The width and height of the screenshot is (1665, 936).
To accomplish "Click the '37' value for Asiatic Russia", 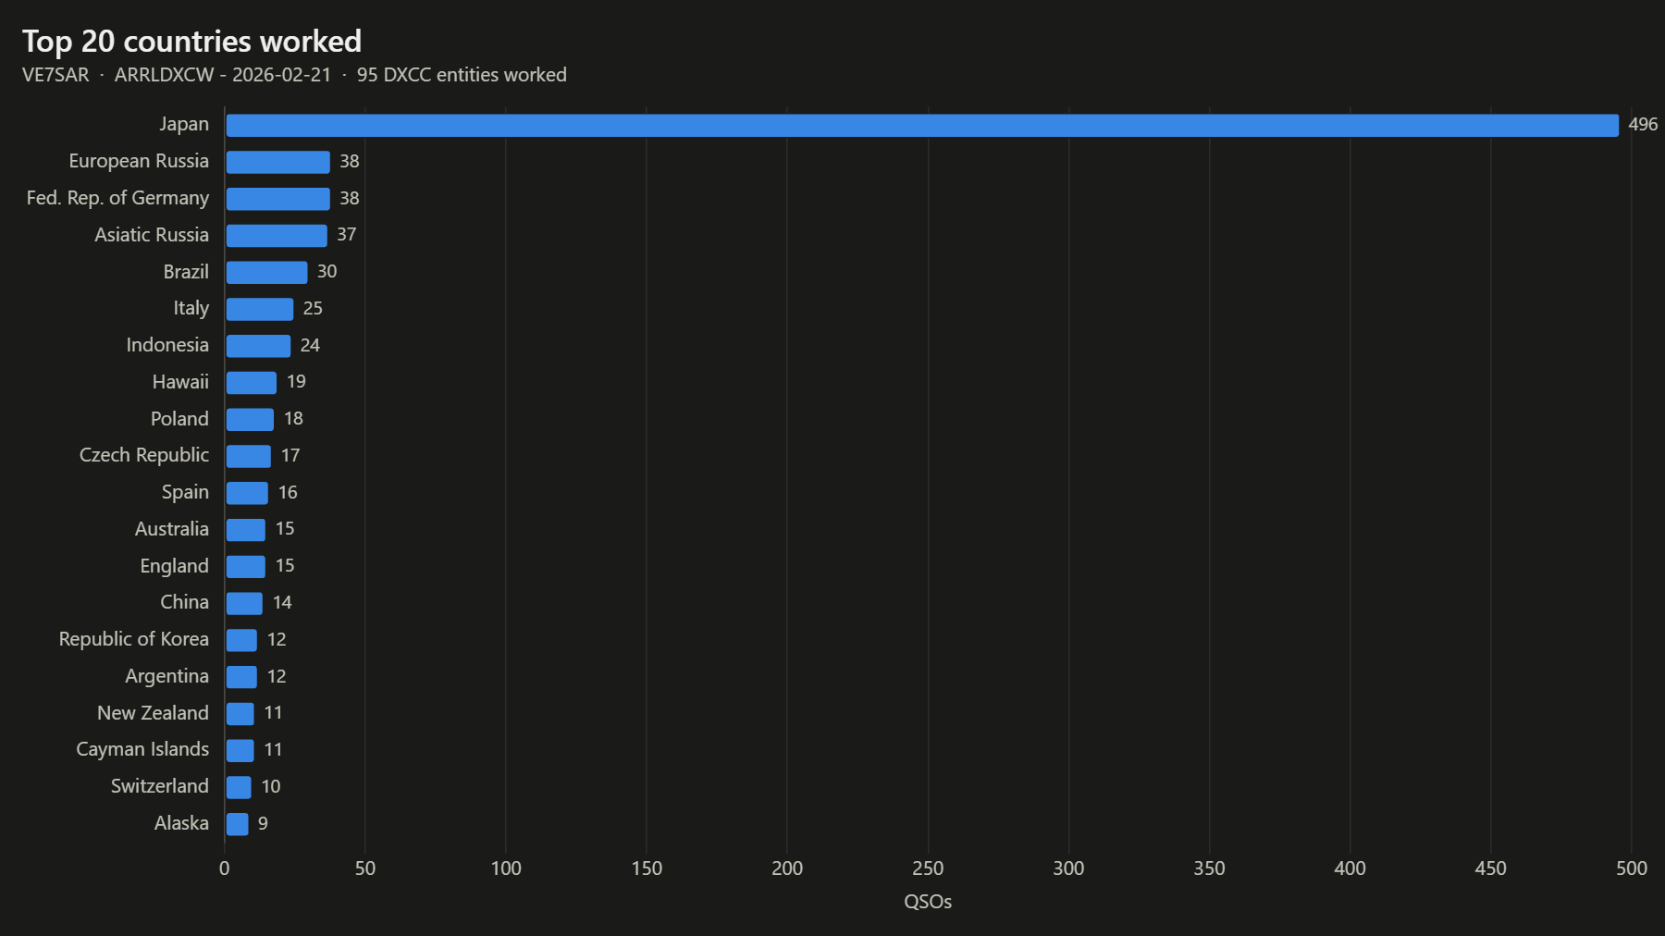I will pyautogui.click(x=346, y=234).
